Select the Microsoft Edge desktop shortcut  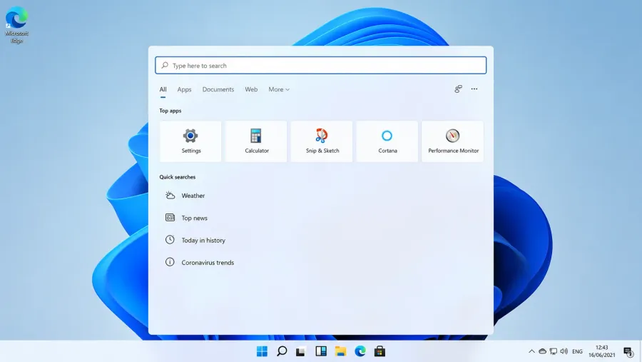[17, 24]
